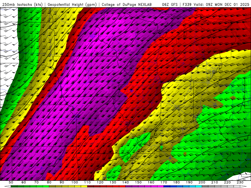Pick the bright magenta swatch left of the darkest blue swatch
The height and width of the screenshot is (188, 251).
160,186
